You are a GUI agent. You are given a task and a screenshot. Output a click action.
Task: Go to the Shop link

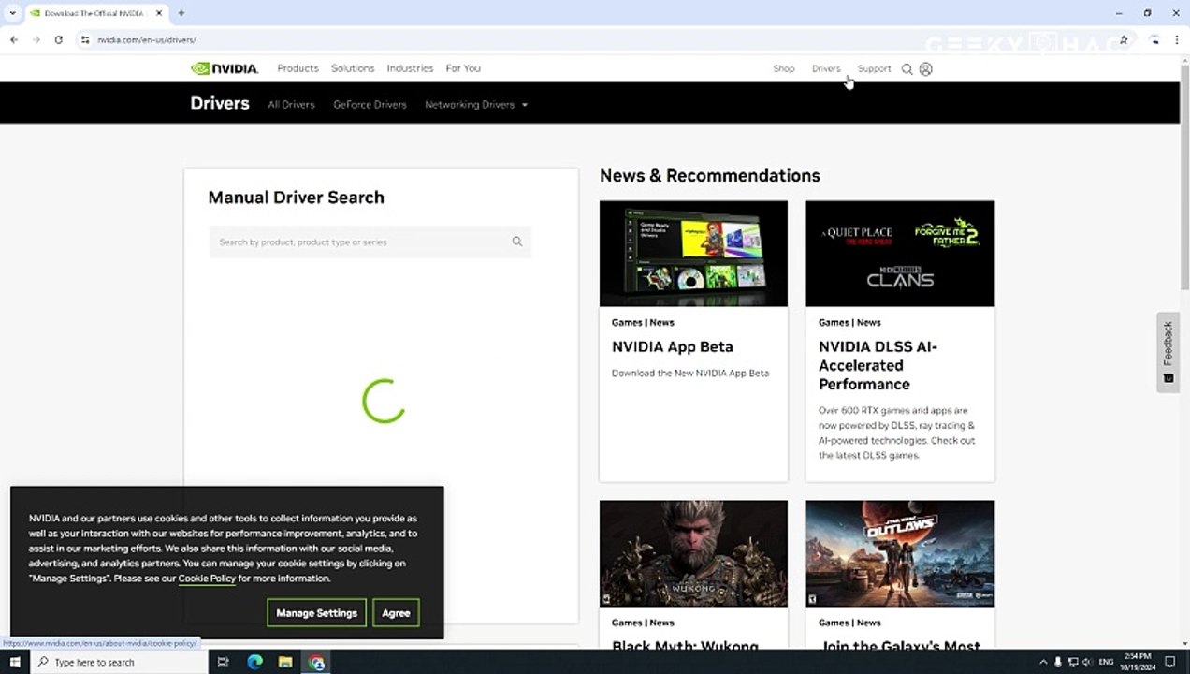[x=784, y=68]
